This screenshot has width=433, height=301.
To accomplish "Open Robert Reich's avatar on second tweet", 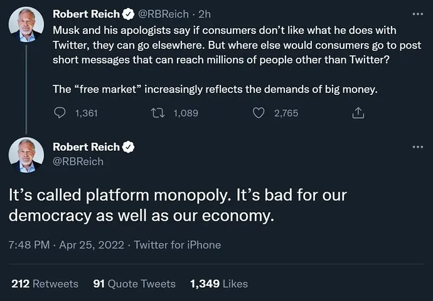I will pyautogui.click(x=26, y=154).
